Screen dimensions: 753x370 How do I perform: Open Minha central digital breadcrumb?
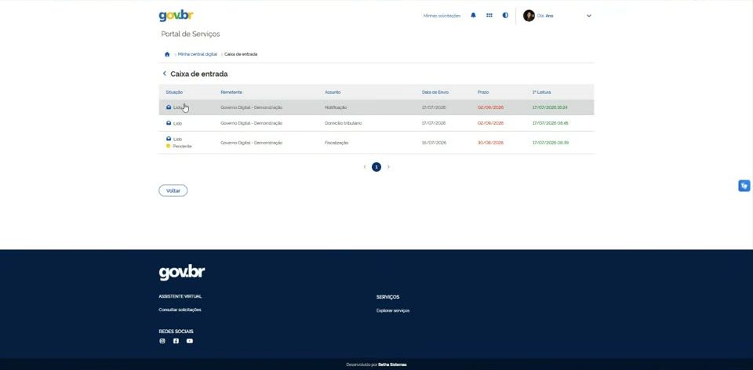click(x=198, y=54)
